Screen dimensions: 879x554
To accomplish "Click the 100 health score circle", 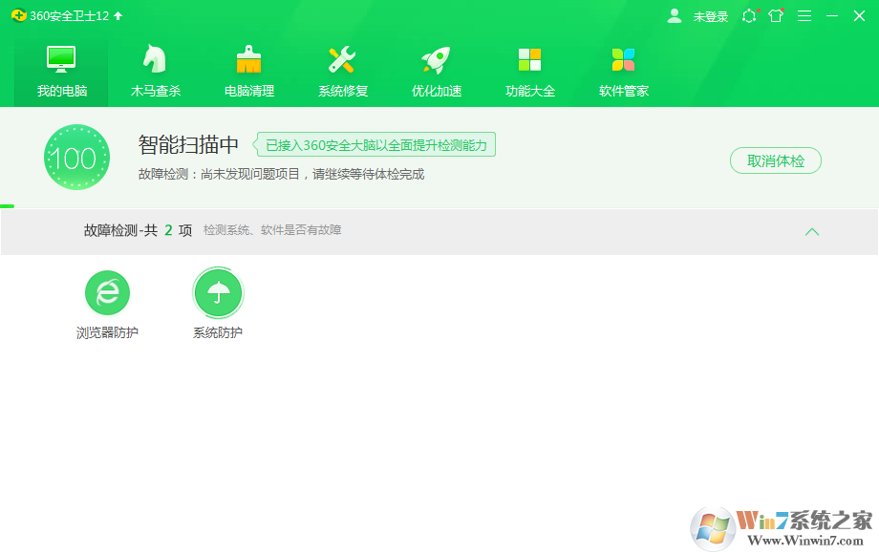I will tap(76, 157).
